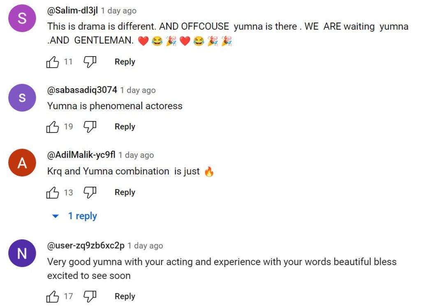
Task: Reply to @AdilMalik-yc9fl's comment
Action: 125,192
